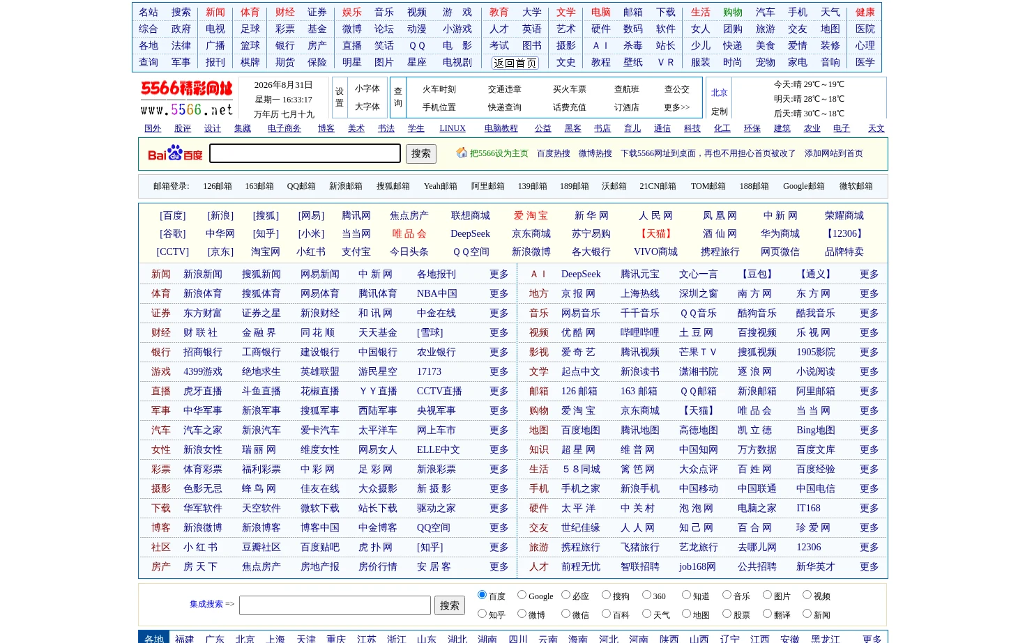
Task: Open the 上海 region tab
Action: (x=275, y=639)
